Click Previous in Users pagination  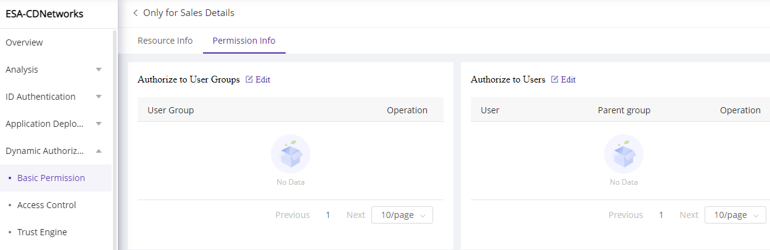[x=626, y=215]
